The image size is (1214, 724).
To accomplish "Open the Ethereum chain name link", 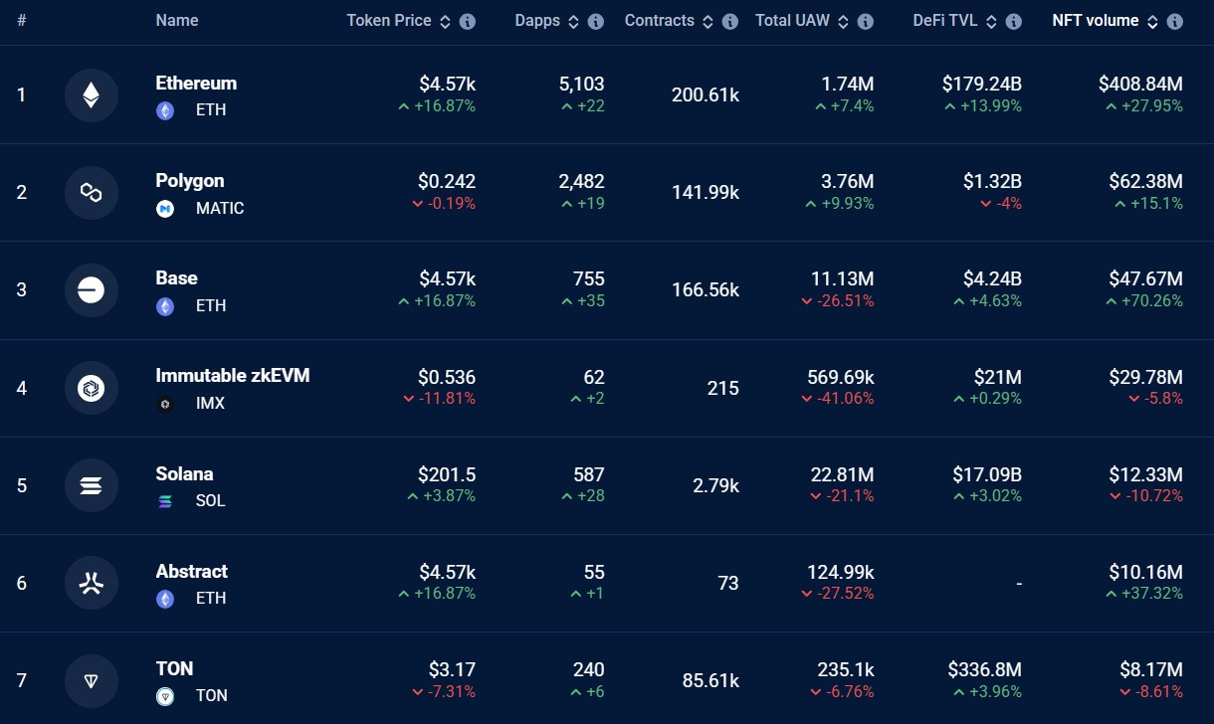I will (196, 84).
